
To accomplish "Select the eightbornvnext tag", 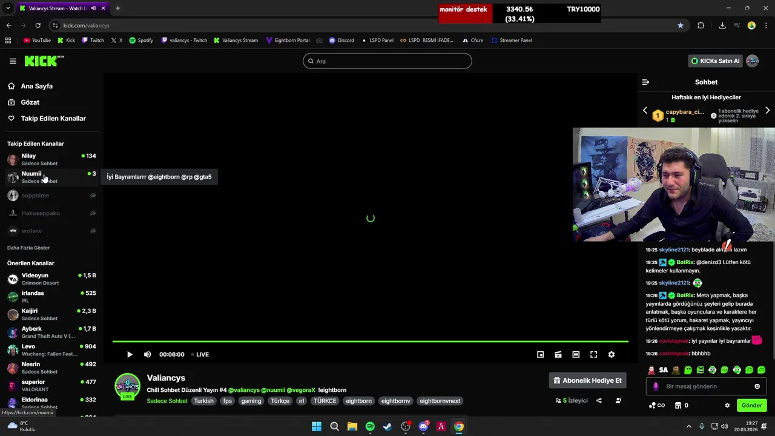I will pos(440,401).
